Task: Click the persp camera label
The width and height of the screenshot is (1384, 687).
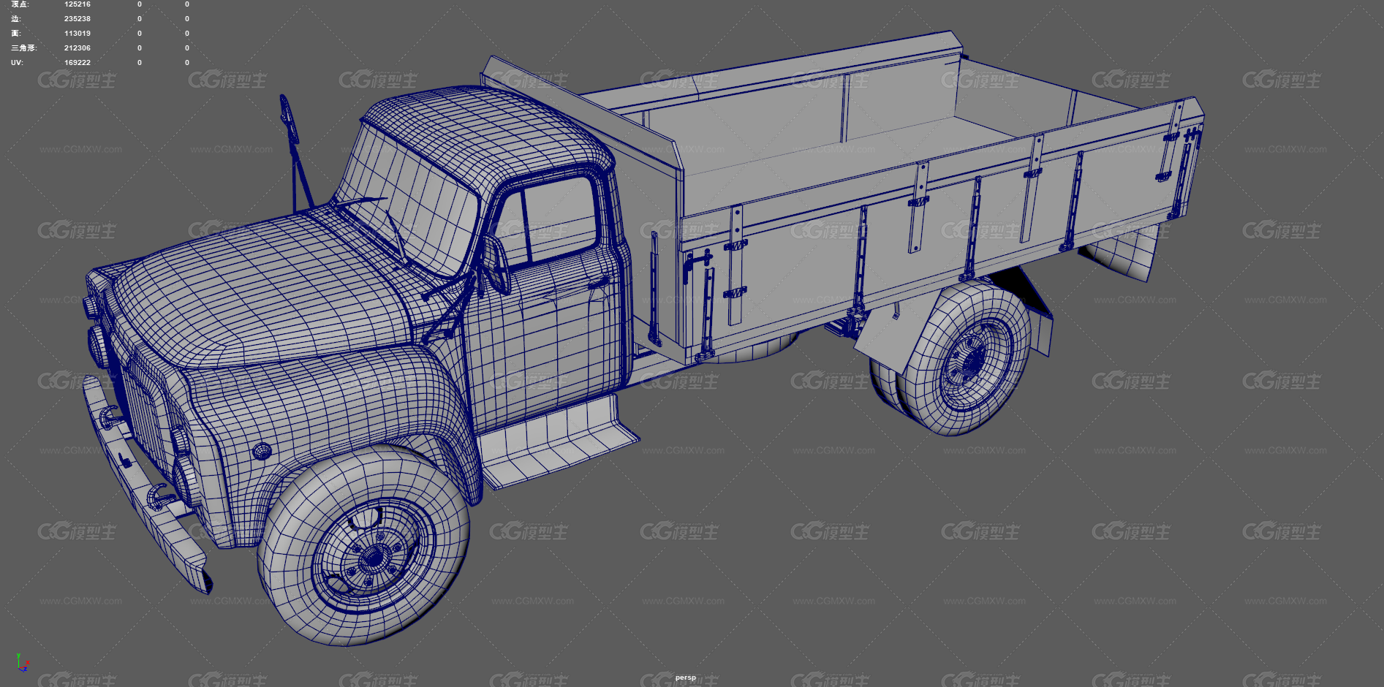Action: point(686,677)
